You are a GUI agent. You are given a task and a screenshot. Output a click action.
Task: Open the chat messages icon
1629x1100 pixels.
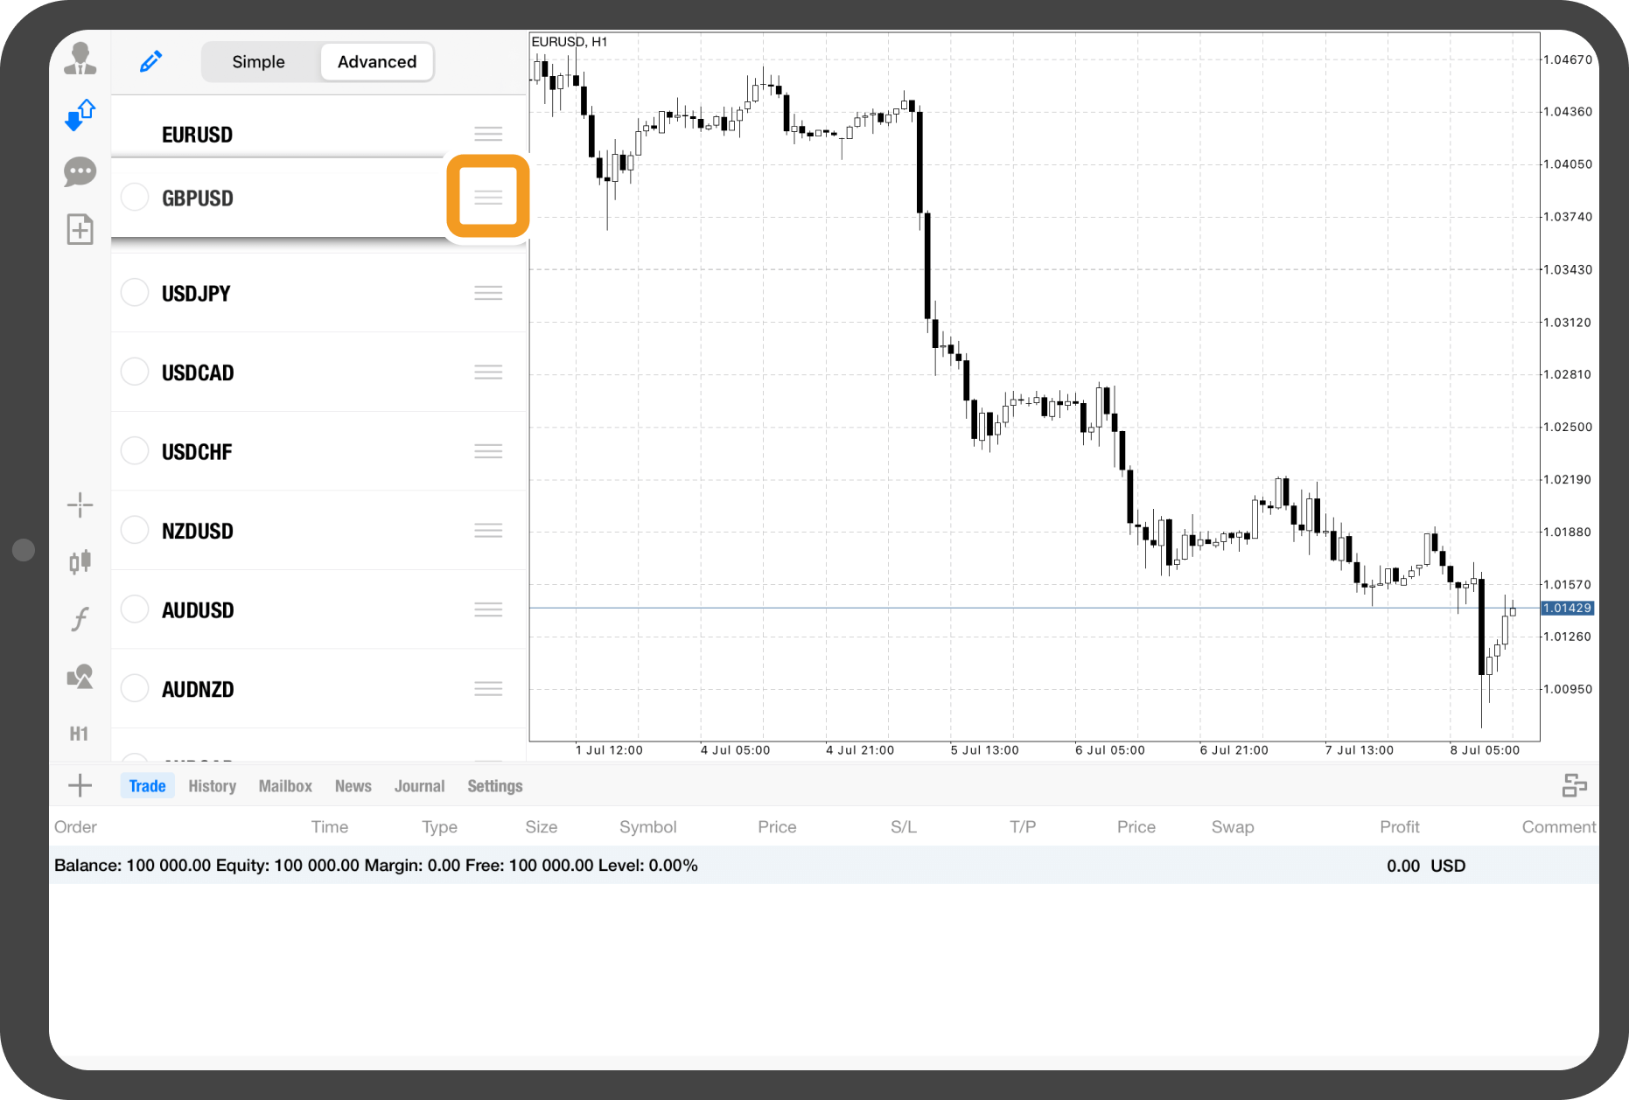tap(80, 172)
